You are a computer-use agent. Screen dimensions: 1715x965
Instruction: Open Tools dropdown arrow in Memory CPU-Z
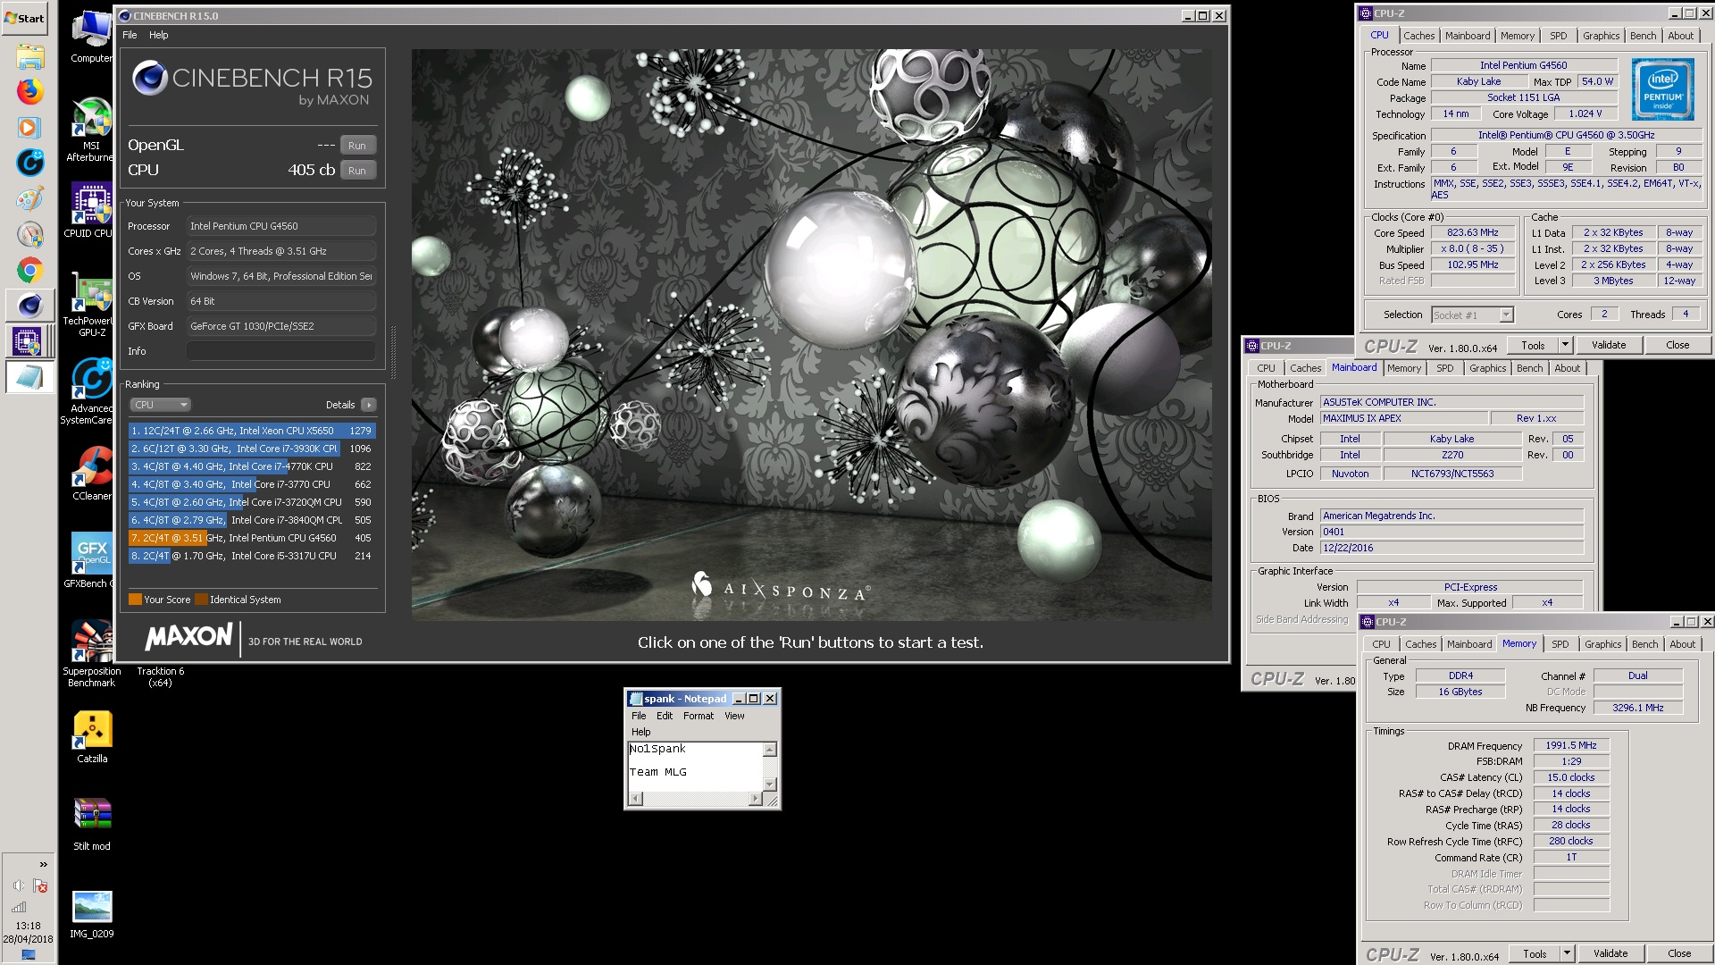click(x=1567, y=953)
